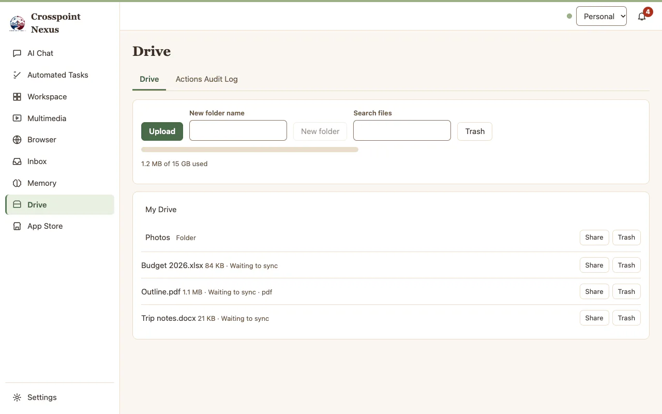This screenshot has height=414, width=662.
Task: Focus the New folder name field
Action: [238, 130]
